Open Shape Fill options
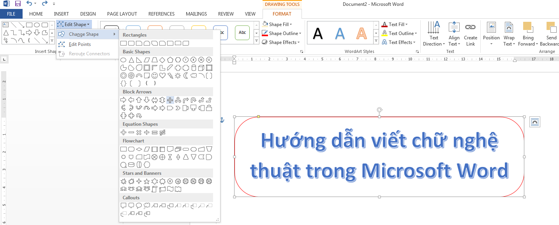The height and width of the screenshot is (225, 559). (277, 24)
